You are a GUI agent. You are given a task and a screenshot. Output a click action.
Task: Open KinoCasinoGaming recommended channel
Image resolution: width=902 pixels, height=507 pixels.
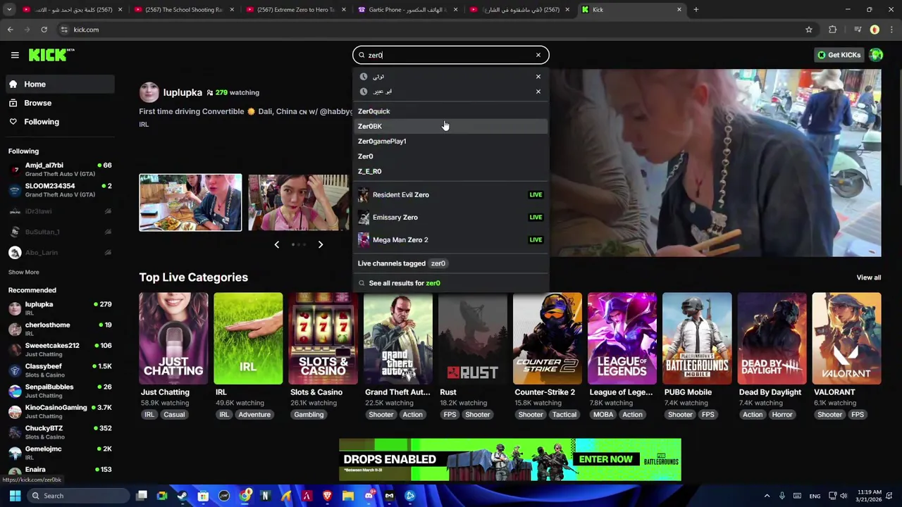(59, 411)
